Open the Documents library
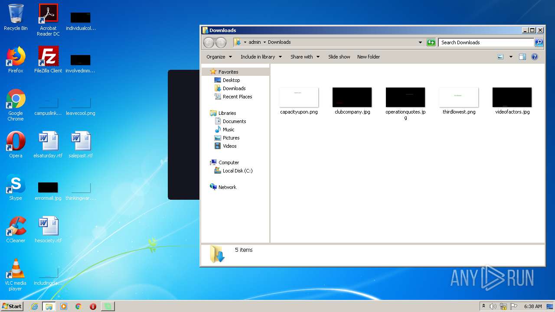 [x=234, y=121]
